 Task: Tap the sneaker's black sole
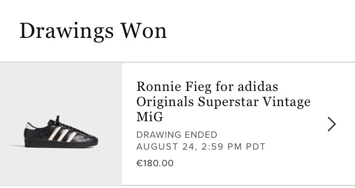coord(61,144)
